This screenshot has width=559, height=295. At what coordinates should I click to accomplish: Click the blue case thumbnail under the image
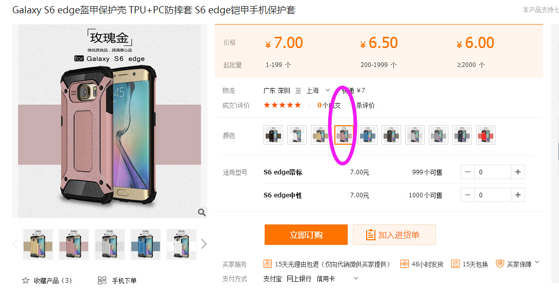click(x=146, y=244)
